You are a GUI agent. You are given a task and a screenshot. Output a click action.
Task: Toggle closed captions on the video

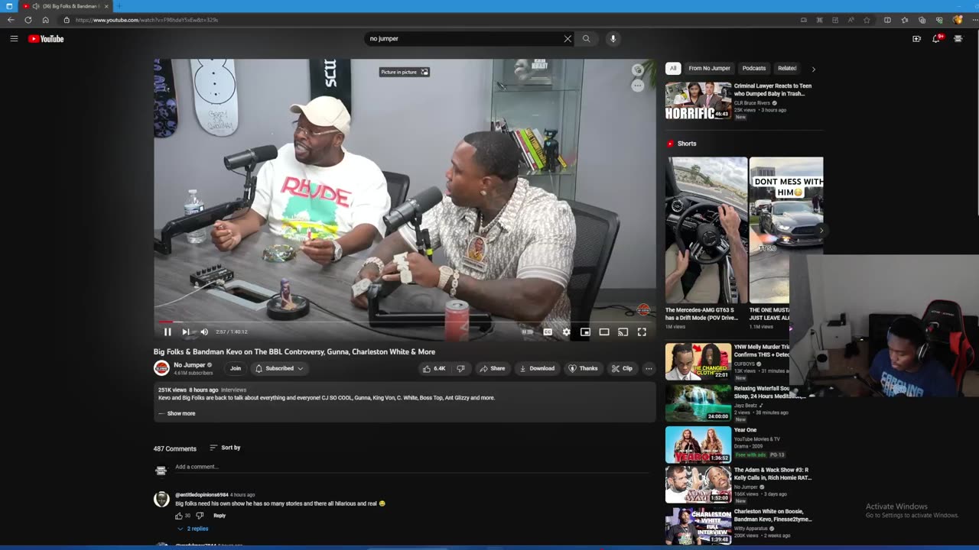548,332
